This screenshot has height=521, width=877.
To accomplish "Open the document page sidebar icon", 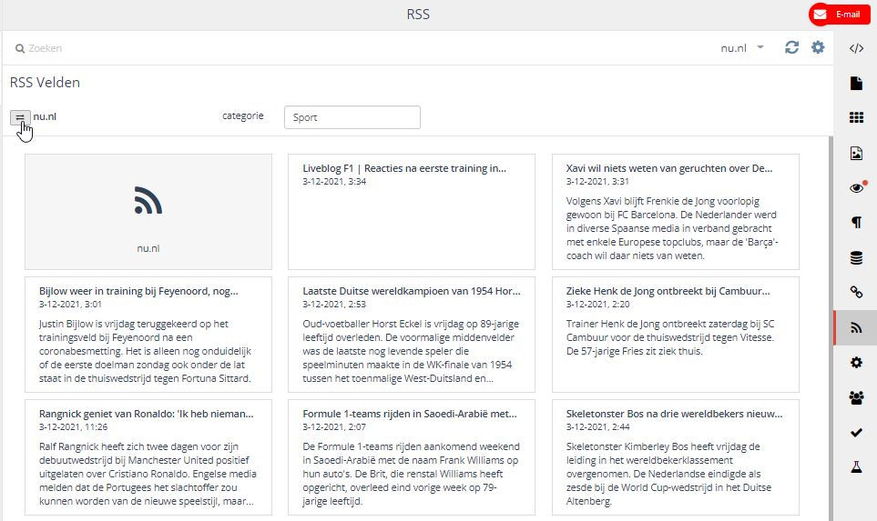I will tap(855, 84).
